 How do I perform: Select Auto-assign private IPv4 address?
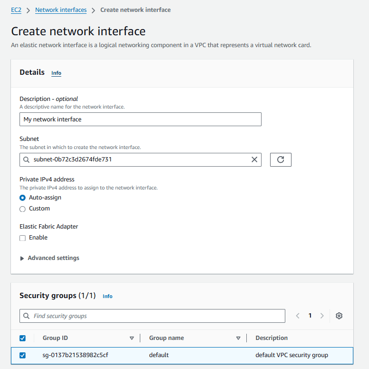pos(22,198)
